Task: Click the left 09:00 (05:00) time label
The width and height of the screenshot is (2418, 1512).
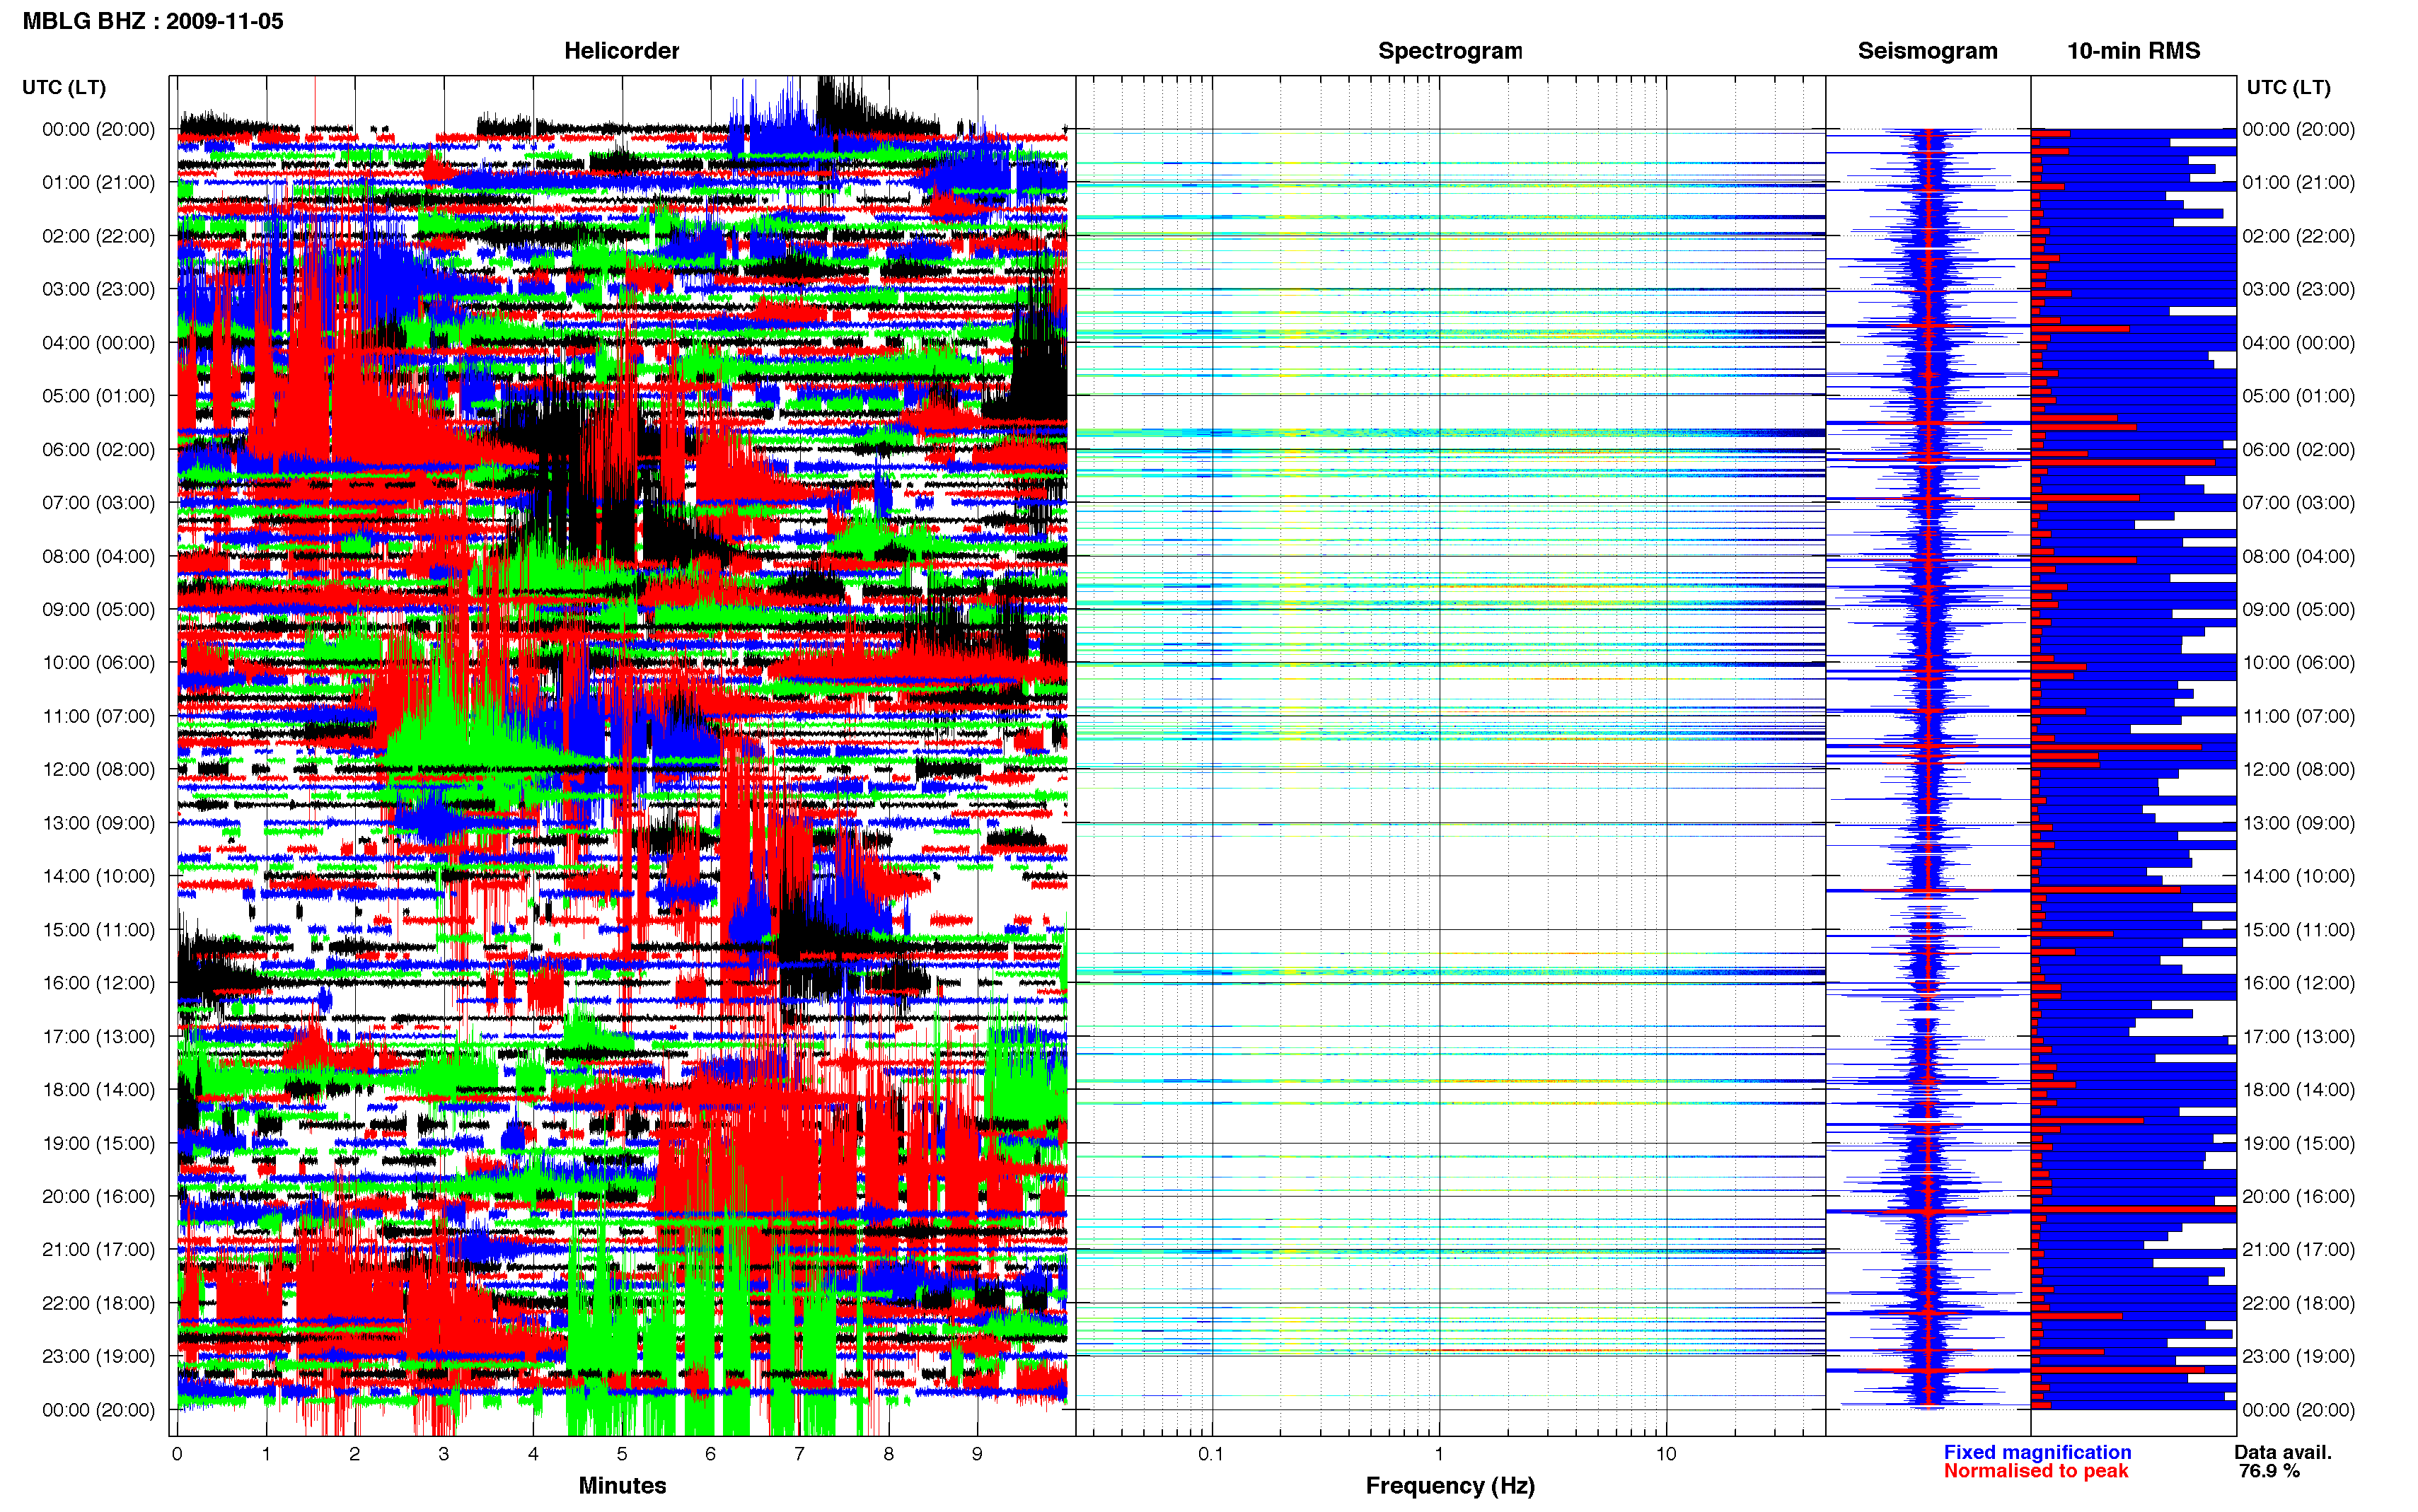Action: (98, 609)
